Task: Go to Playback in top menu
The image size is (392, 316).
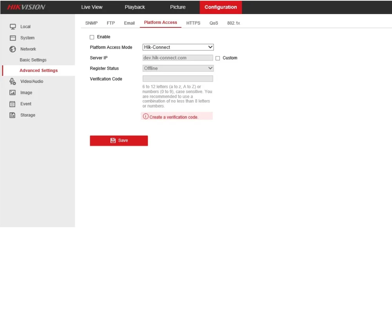Action: click(135, 7)
